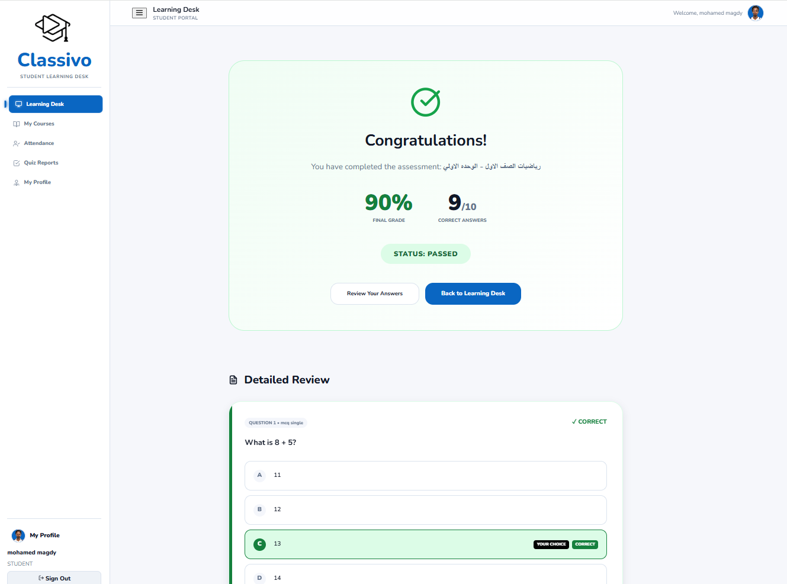
Task: Open the Learning Desk sidebar item
Action: point(56,104)
